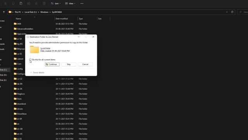Select the ar-SA folder name

pos(19,39)
